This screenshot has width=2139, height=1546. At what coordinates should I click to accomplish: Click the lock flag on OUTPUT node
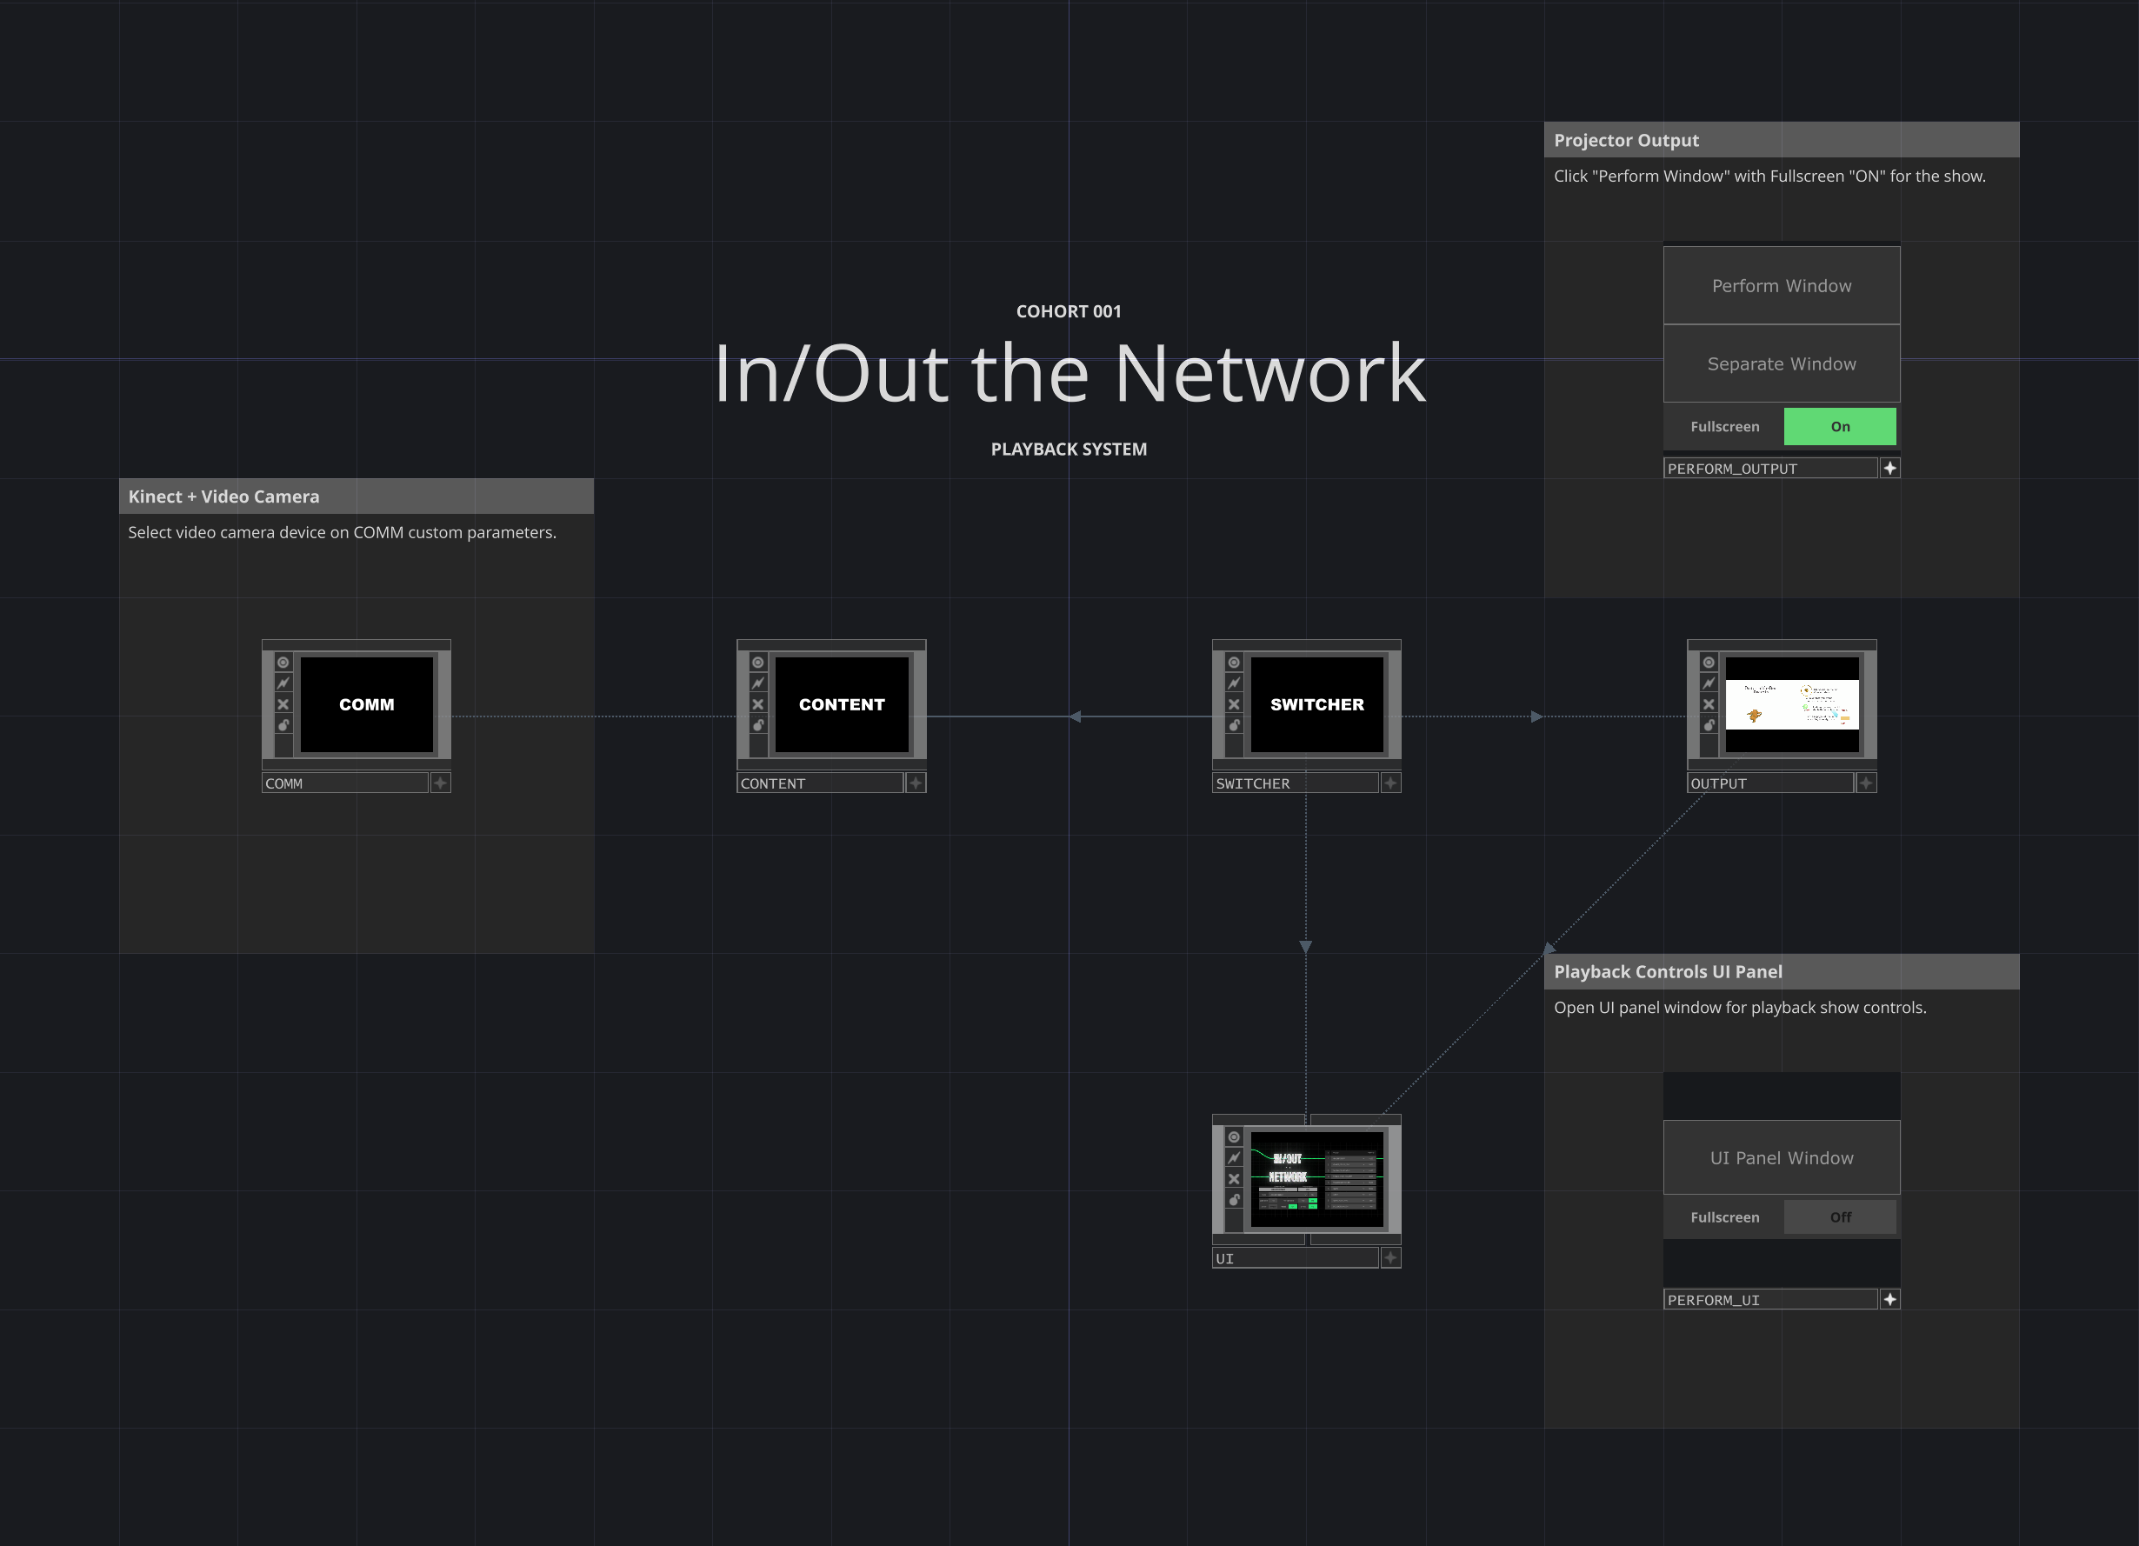point(1708,725)
